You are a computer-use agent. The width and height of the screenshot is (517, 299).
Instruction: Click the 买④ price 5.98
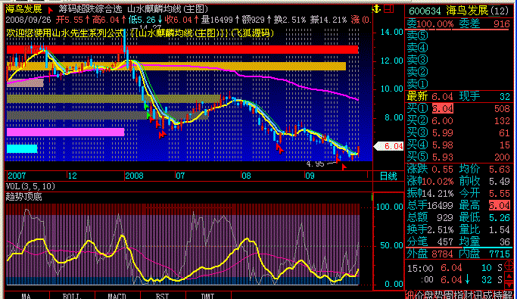point(443,145)
